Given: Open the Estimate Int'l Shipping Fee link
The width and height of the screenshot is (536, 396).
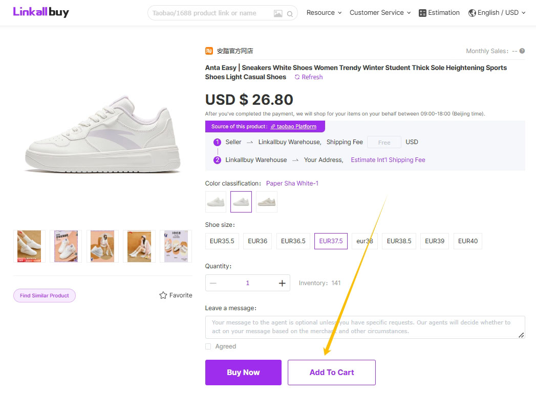Looking at the screenshot, I should (x=388, y=160).
